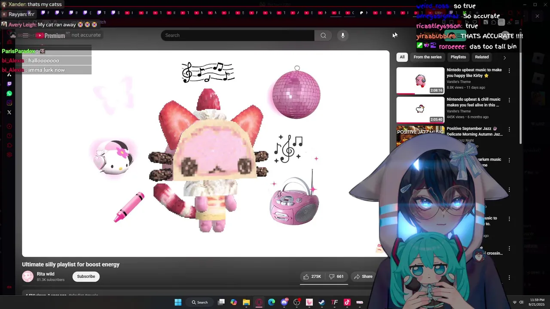Open File Explorer from the taskbar
The width and height of the screenshot is (550, 309).
(x=246, y=302)
